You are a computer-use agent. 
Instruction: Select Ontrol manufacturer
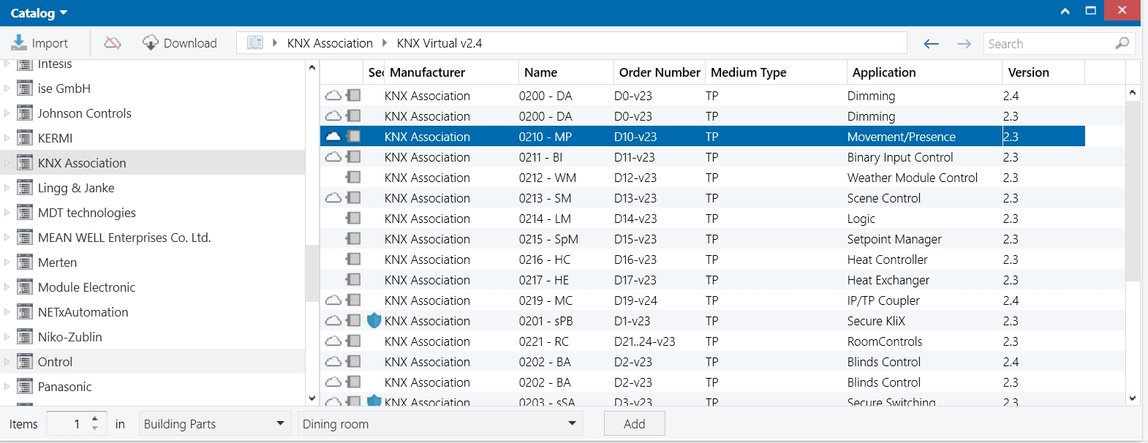55,362
